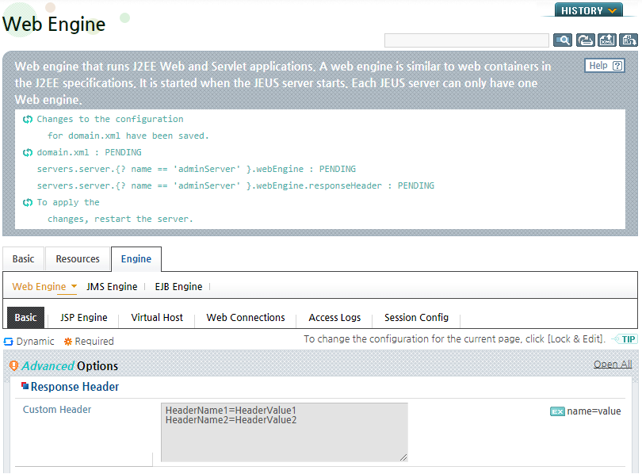Click the 'Web Engine' page title

click(54, 24)
